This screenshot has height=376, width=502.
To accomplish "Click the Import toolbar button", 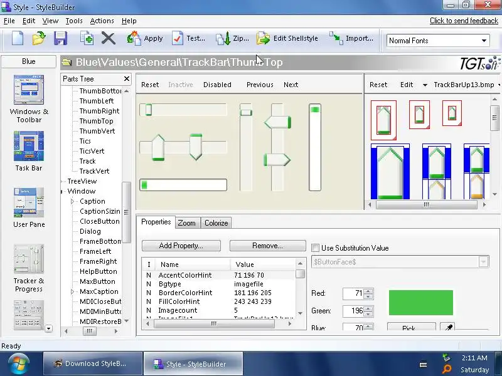I will (x=351, y=38).
